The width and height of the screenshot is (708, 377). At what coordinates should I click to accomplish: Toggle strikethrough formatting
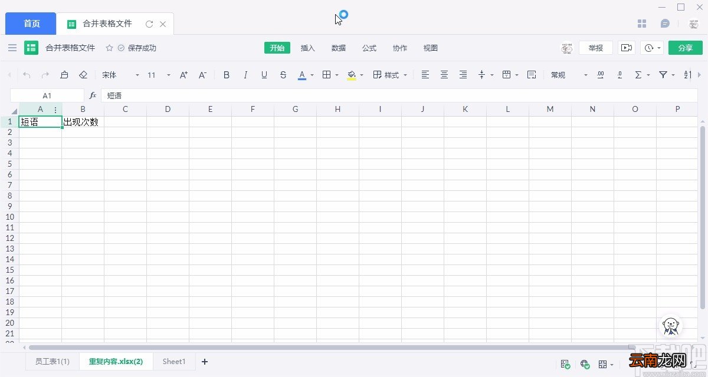click(283, 75)
